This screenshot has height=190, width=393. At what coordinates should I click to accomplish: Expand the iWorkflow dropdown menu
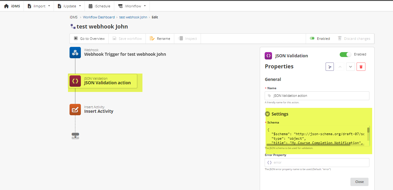[132, 6]
